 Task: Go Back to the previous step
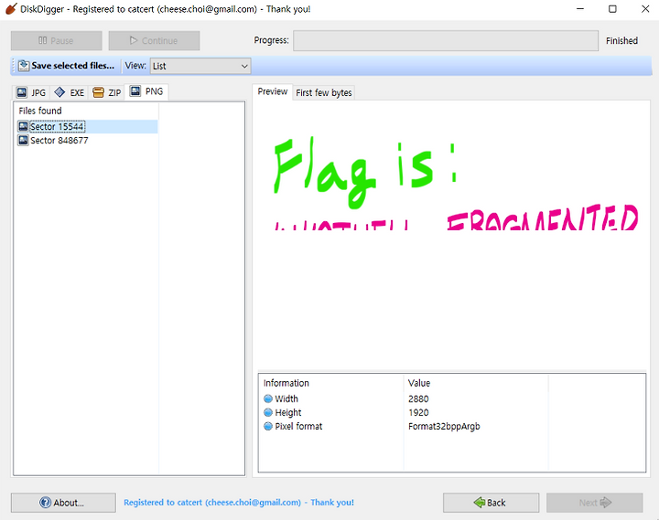[491, 503]
